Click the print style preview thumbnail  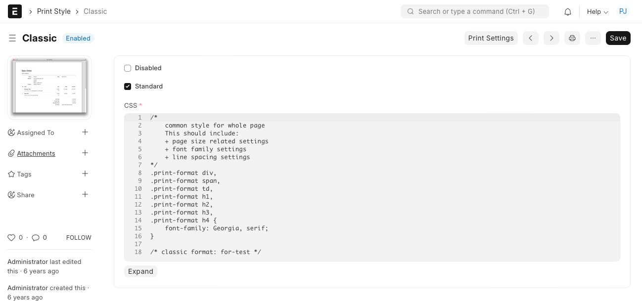(x=49, y=87)
